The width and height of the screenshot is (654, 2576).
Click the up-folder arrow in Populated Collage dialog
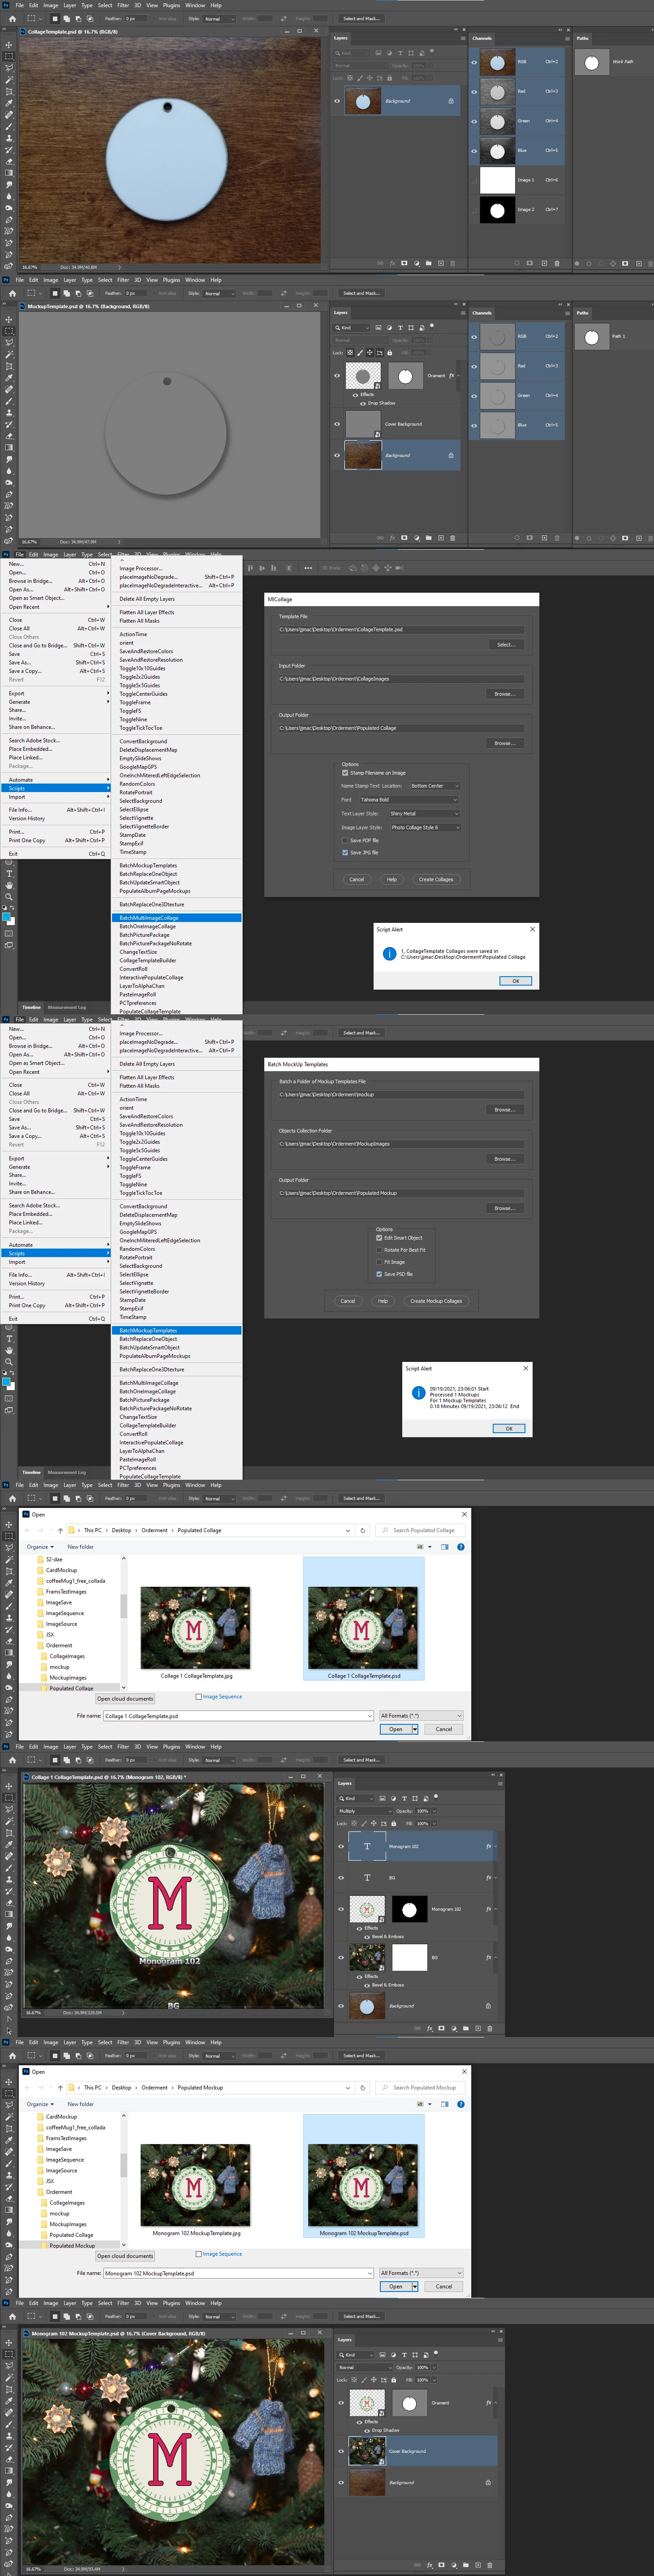(60, 1530)
